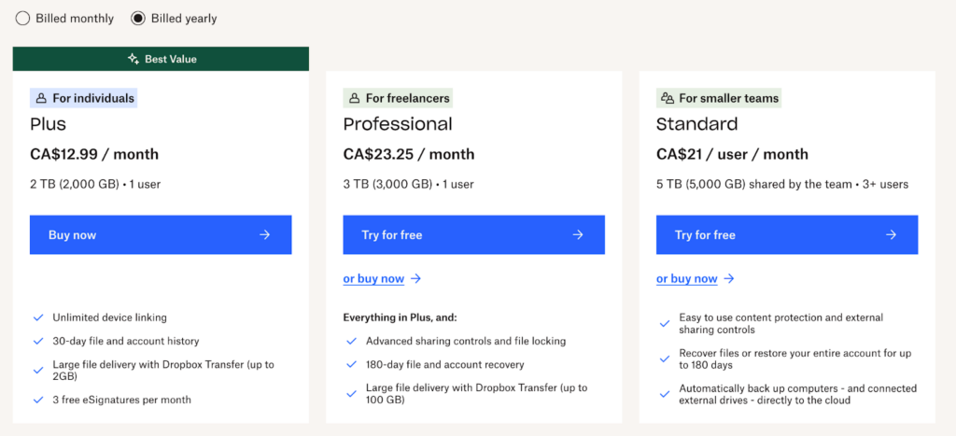Click the For smaller teams tag

pyautogui.click(x=719, y=98)
